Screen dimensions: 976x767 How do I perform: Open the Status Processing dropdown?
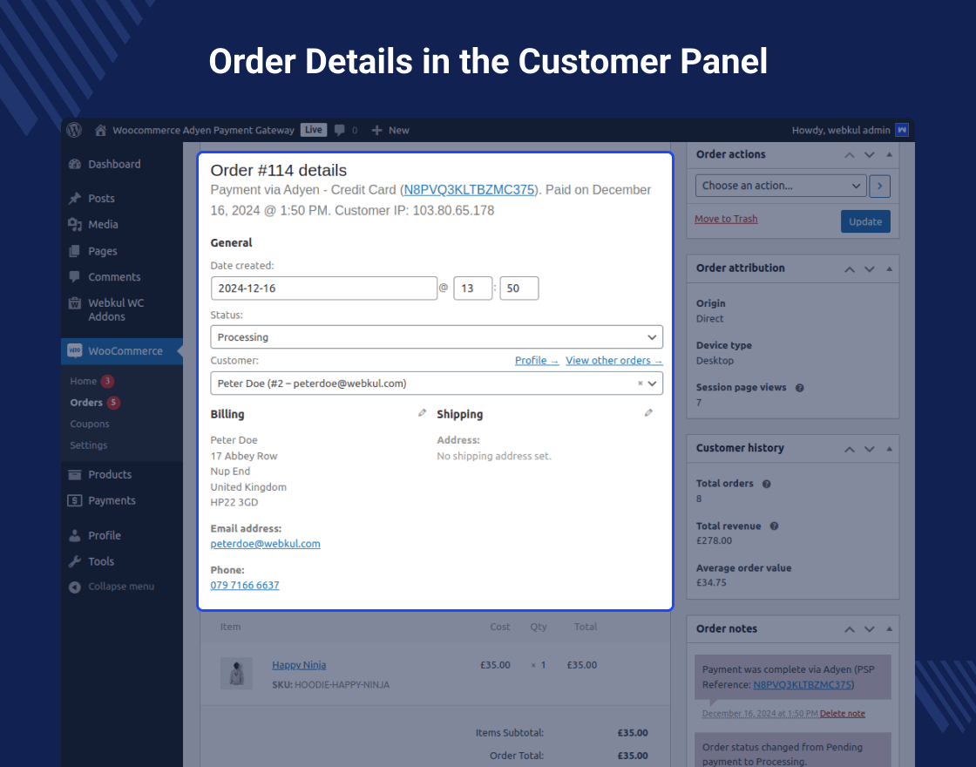click(437, 336)
